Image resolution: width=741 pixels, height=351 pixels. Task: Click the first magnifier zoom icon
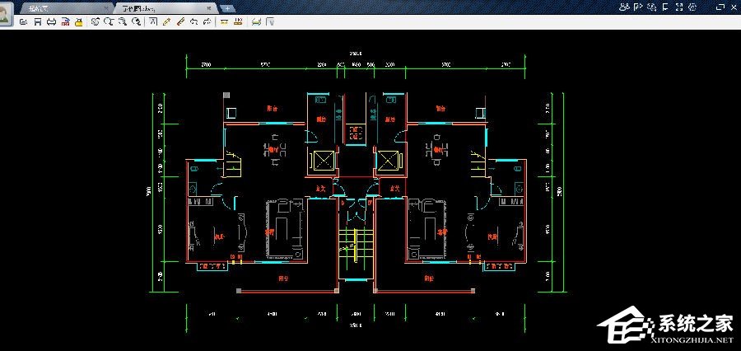coord(109,21)
